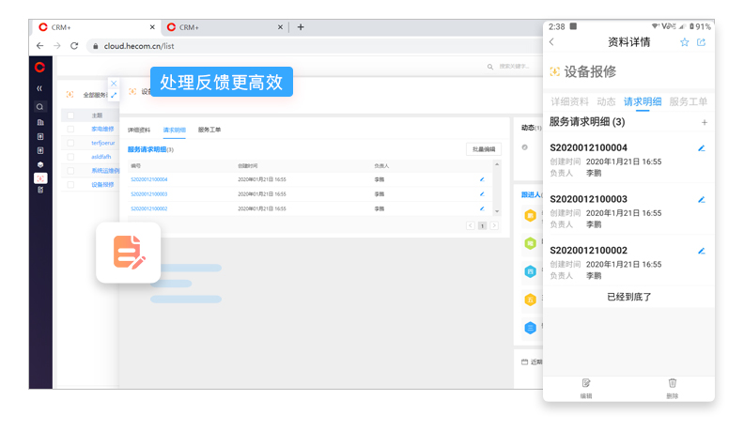Tap the 编辑 icon in mobile bottom bar
The image size is (744, 431).
pyautogui.click(x=586, y=383)
